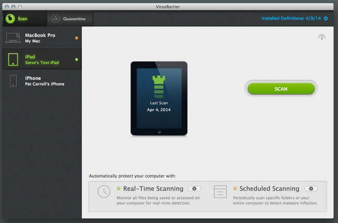This screenshot has width=338, height=223.
Task: Toggle the Real-Time Scanning green indicator
Action: tap(119, 188)
